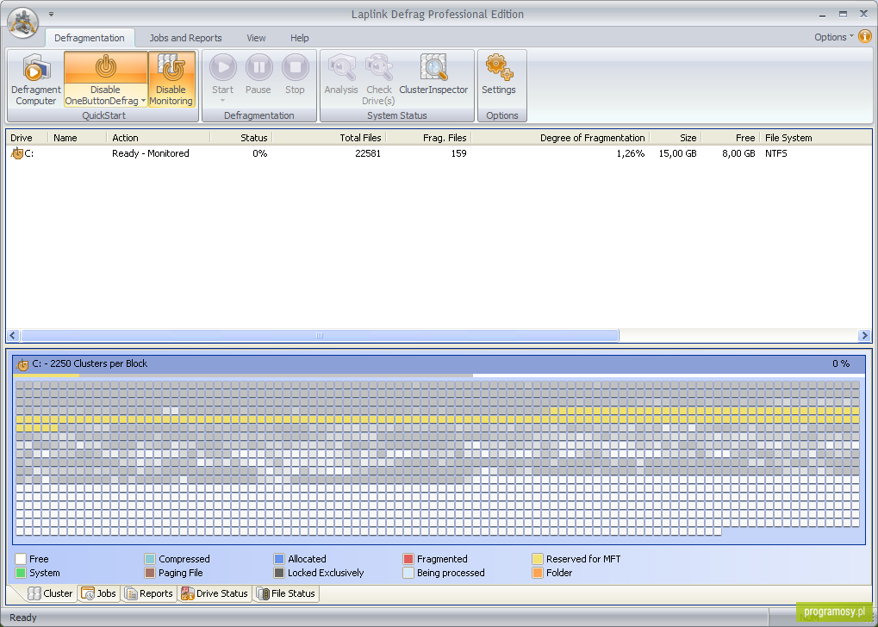Open the View ribbon tab
The width and height of the screenshot is (878, 627).
pos(256,38)
